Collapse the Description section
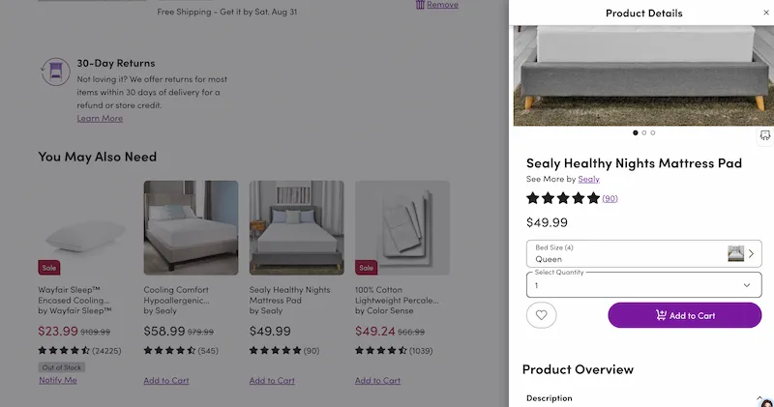This screenshot has height=407, width=774. coord(759,397)
